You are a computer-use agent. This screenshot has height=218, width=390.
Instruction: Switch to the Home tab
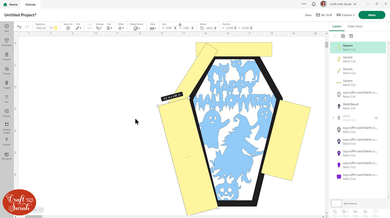(x=11, y=4)
